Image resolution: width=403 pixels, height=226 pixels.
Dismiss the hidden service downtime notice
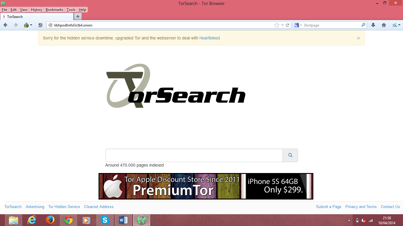358,38
